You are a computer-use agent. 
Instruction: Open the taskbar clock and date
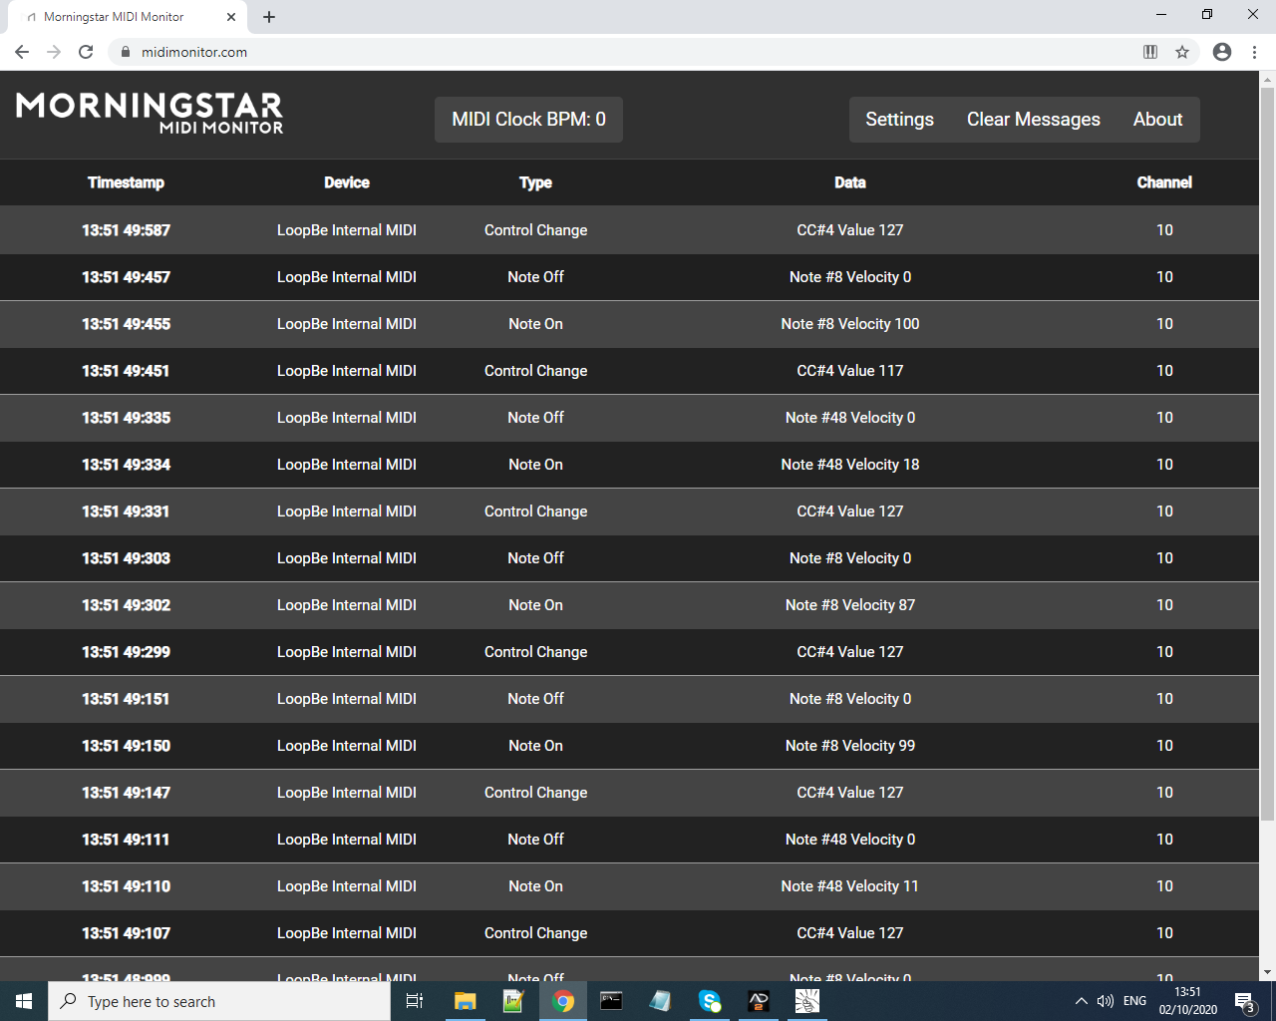point(1187,1001)
